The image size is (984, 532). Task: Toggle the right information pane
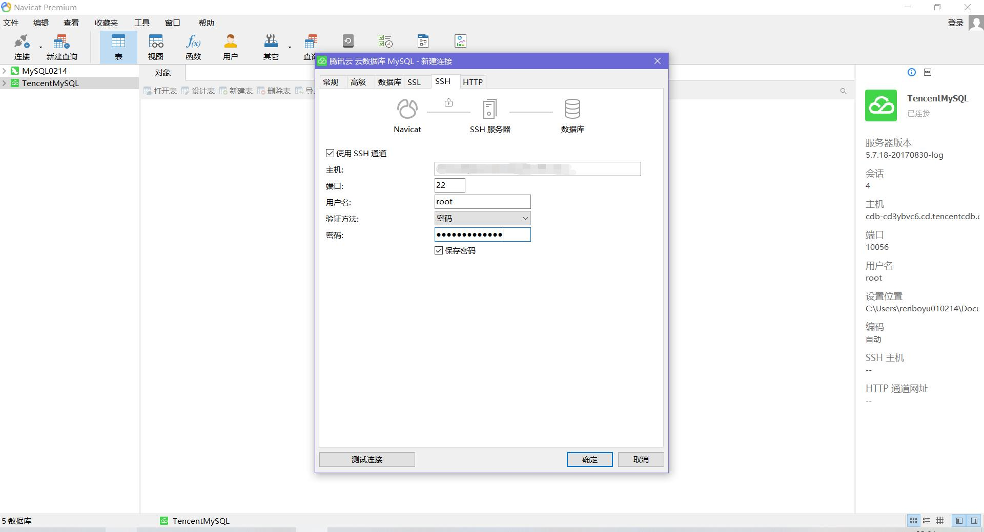point(974,521)
